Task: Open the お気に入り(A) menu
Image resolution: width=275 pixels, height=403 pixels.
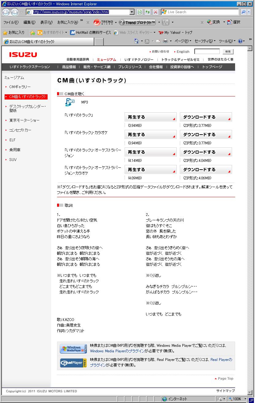Action: pyautogui.click(x=68, y=22)
